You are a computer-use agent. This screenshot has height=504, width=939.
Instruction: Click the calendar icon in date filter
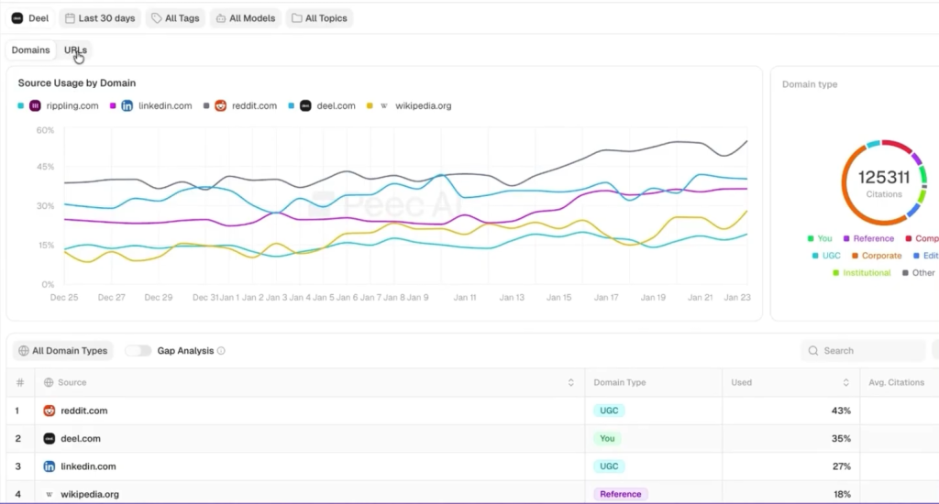point(70,18)
